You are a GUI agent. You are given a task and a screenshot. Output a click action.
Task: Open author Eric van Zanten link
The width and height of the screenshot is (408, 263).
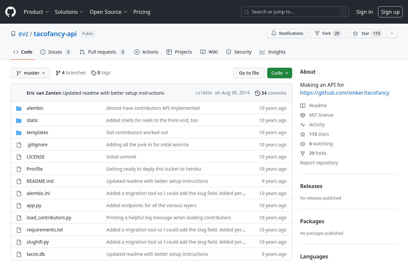44,93
